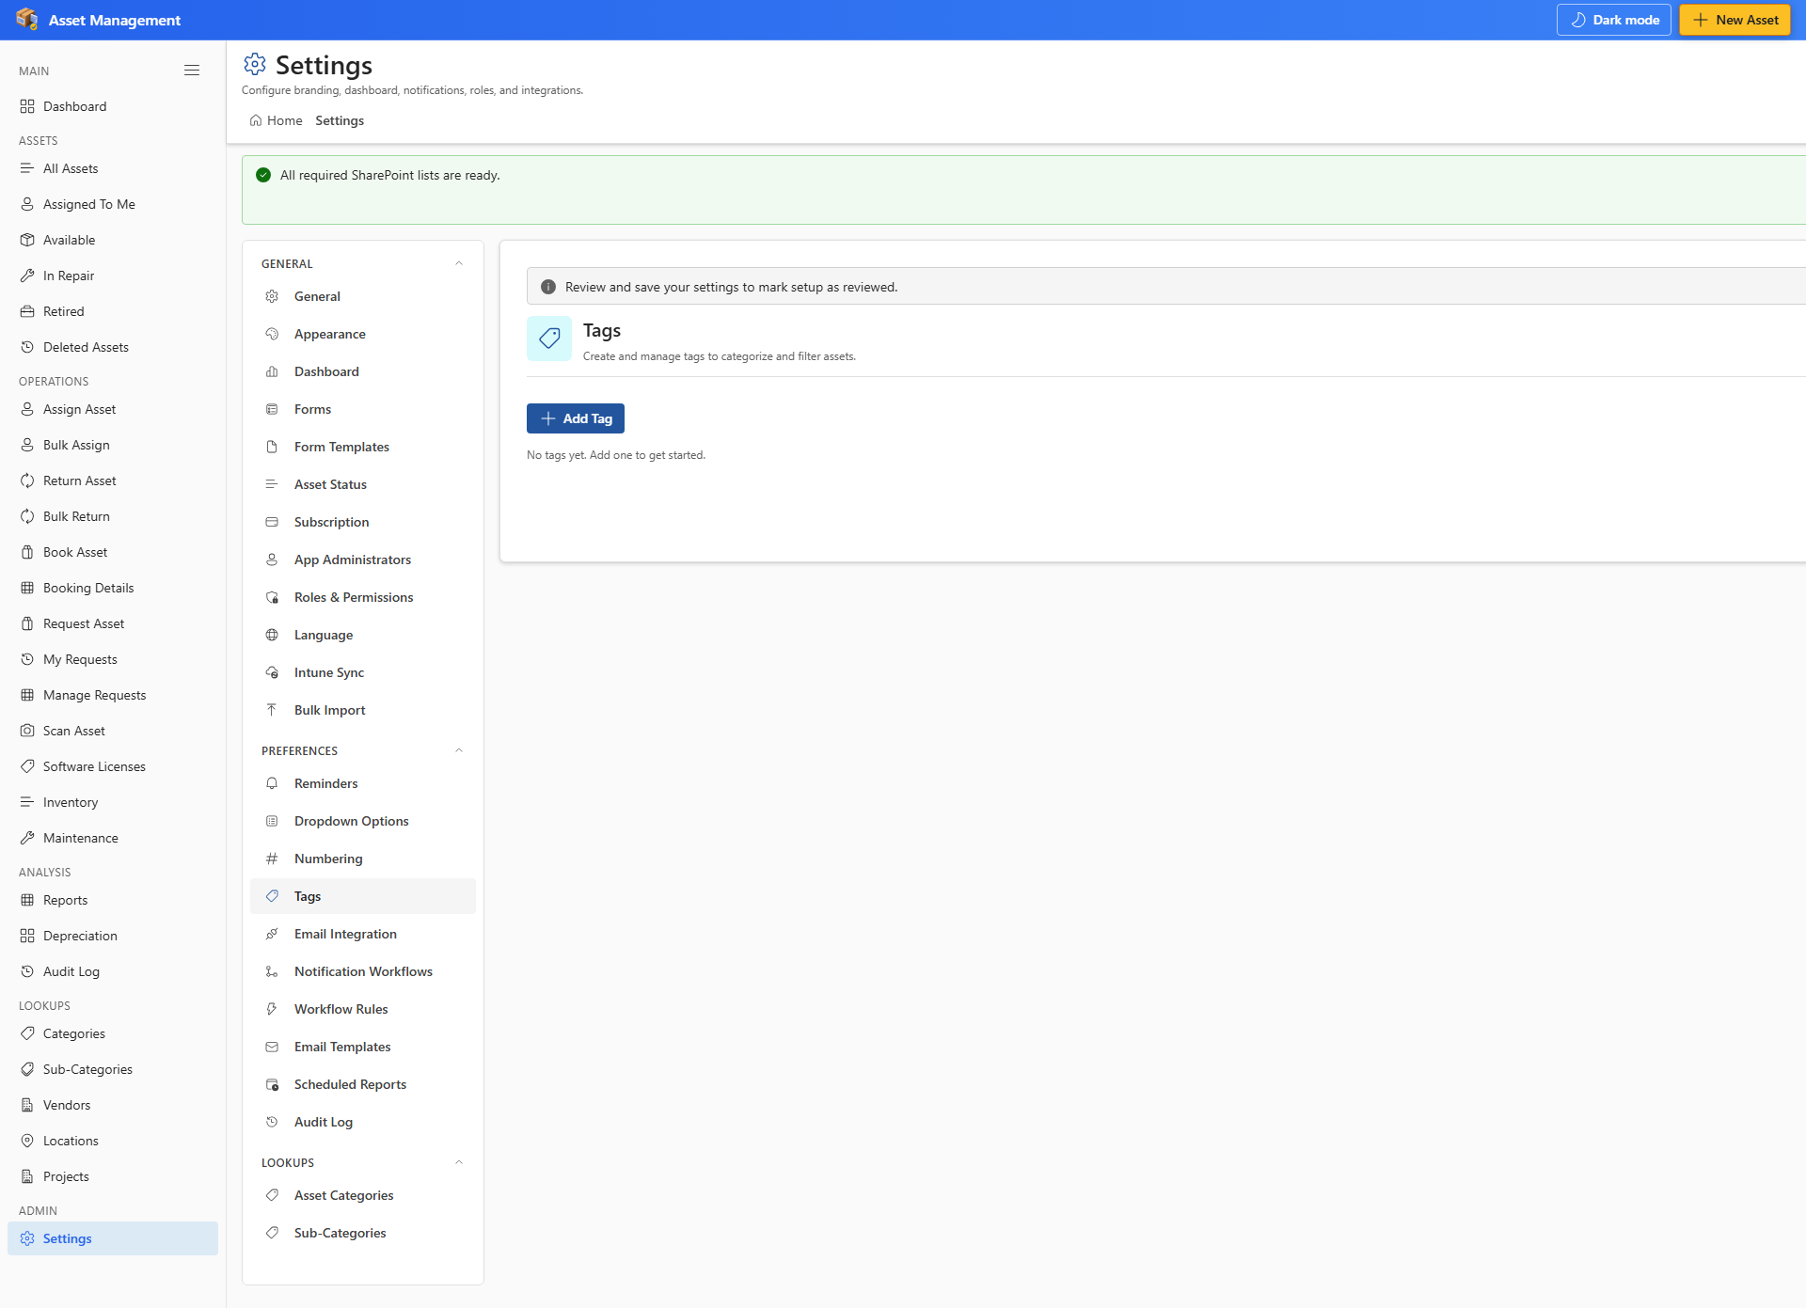Open the Subscription settings page
Screen dimensions: 1806x1308
(363, 522)
